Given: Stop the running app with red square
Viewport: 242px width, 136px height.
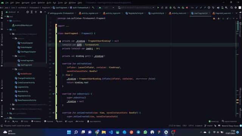Looking at the screenshot, I should click(187, 8).
